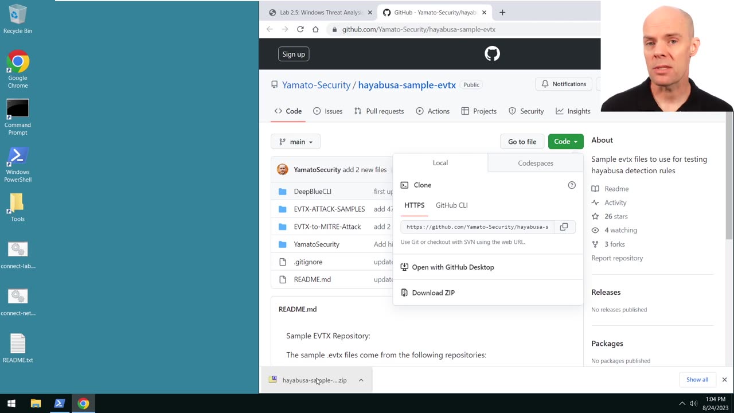Open README.md in the file list

[x=313, y=279]
